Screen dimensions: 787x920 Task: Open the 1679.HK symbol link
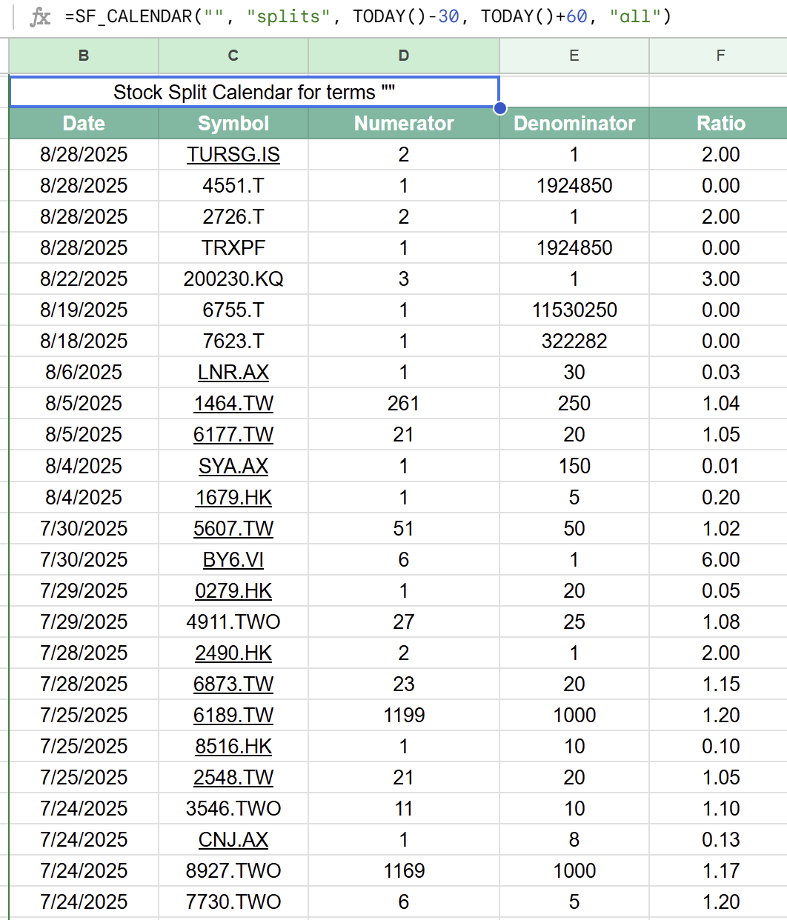tap(233, 497)
